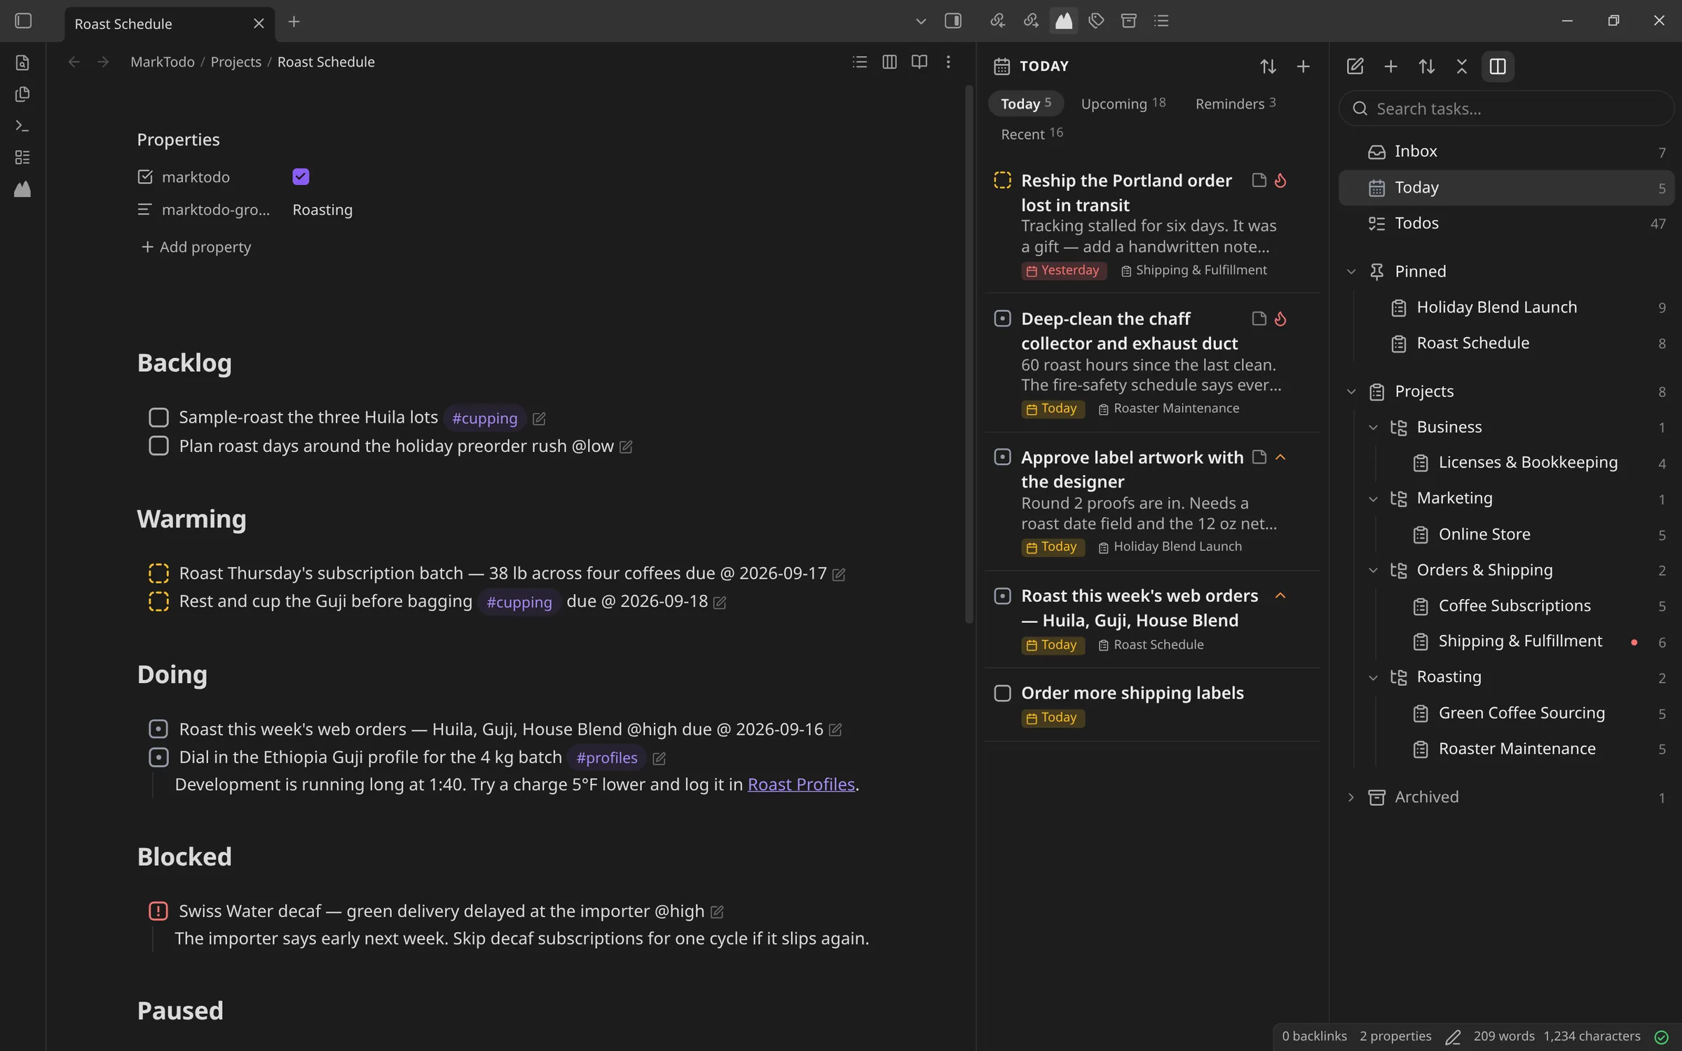Collapse all with the projects panel X-arrows icon
The height and width of the screenshot is (1051, 1682).
pyautogui.click(x=1461, y=67)
